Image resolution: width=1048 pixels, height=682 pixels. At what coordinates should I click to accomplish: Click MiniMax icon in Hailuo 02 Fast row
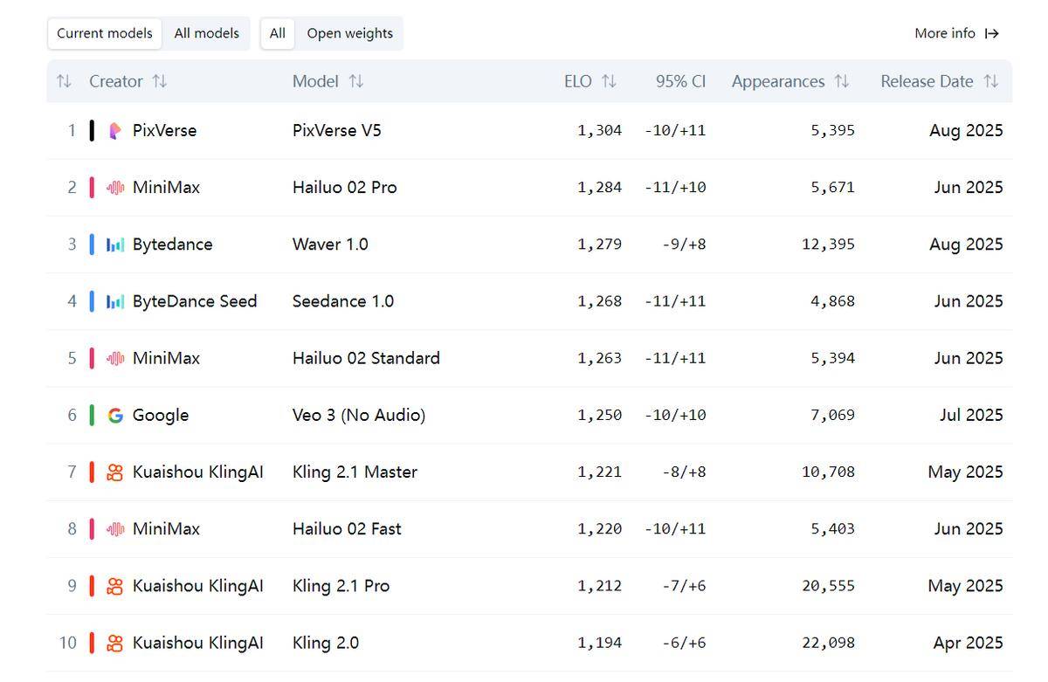coord(115,529)
